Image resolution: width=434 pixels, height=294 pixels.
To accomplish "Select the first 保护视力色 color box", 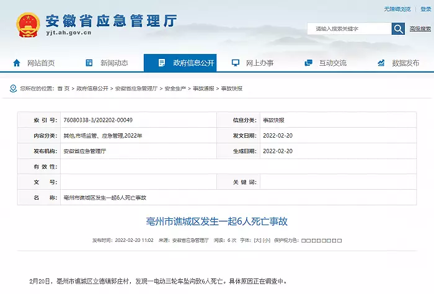I will point(304,239).
